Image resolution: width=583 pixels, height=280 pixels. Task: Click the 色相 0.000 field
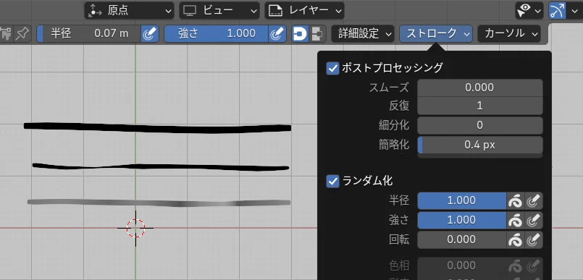(461, 266)
